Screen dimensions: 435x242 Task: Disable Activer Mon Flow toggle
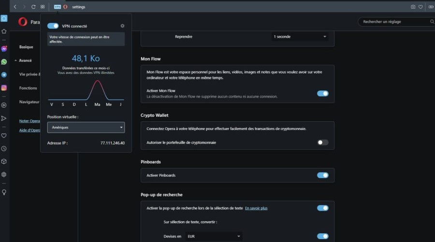pyautogui.click(x=323, y=93)
